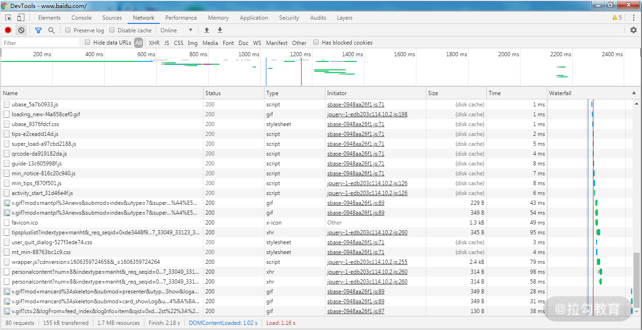Viewport: 642px width, 330px height.
Task: Go to the Application tab
Action: 254,18
